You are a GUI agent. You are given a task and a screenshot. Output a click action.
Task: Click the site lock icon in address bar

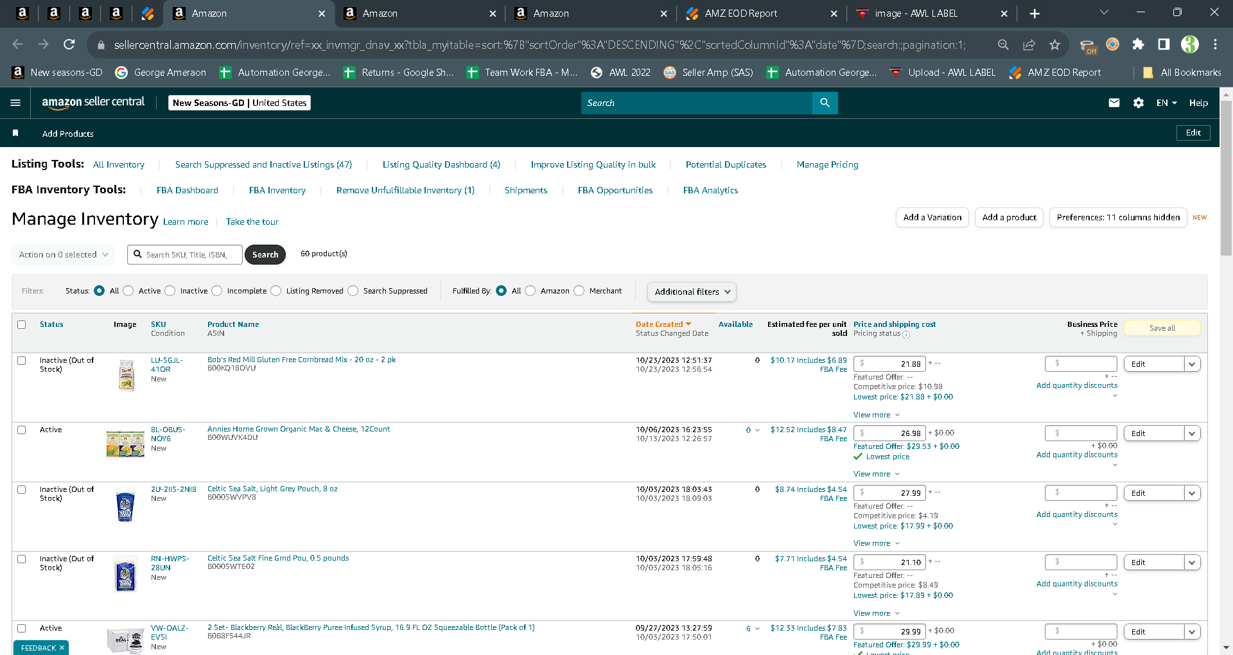click(101, 45)
